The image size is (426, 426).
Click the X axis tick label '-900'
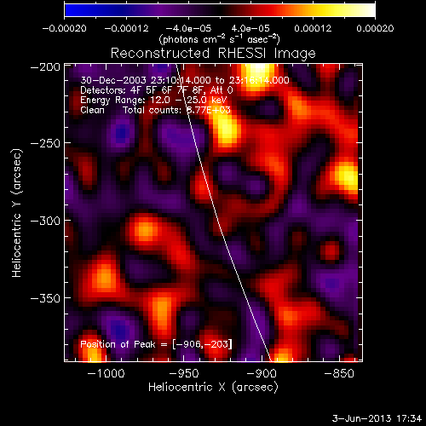point(262,373)
